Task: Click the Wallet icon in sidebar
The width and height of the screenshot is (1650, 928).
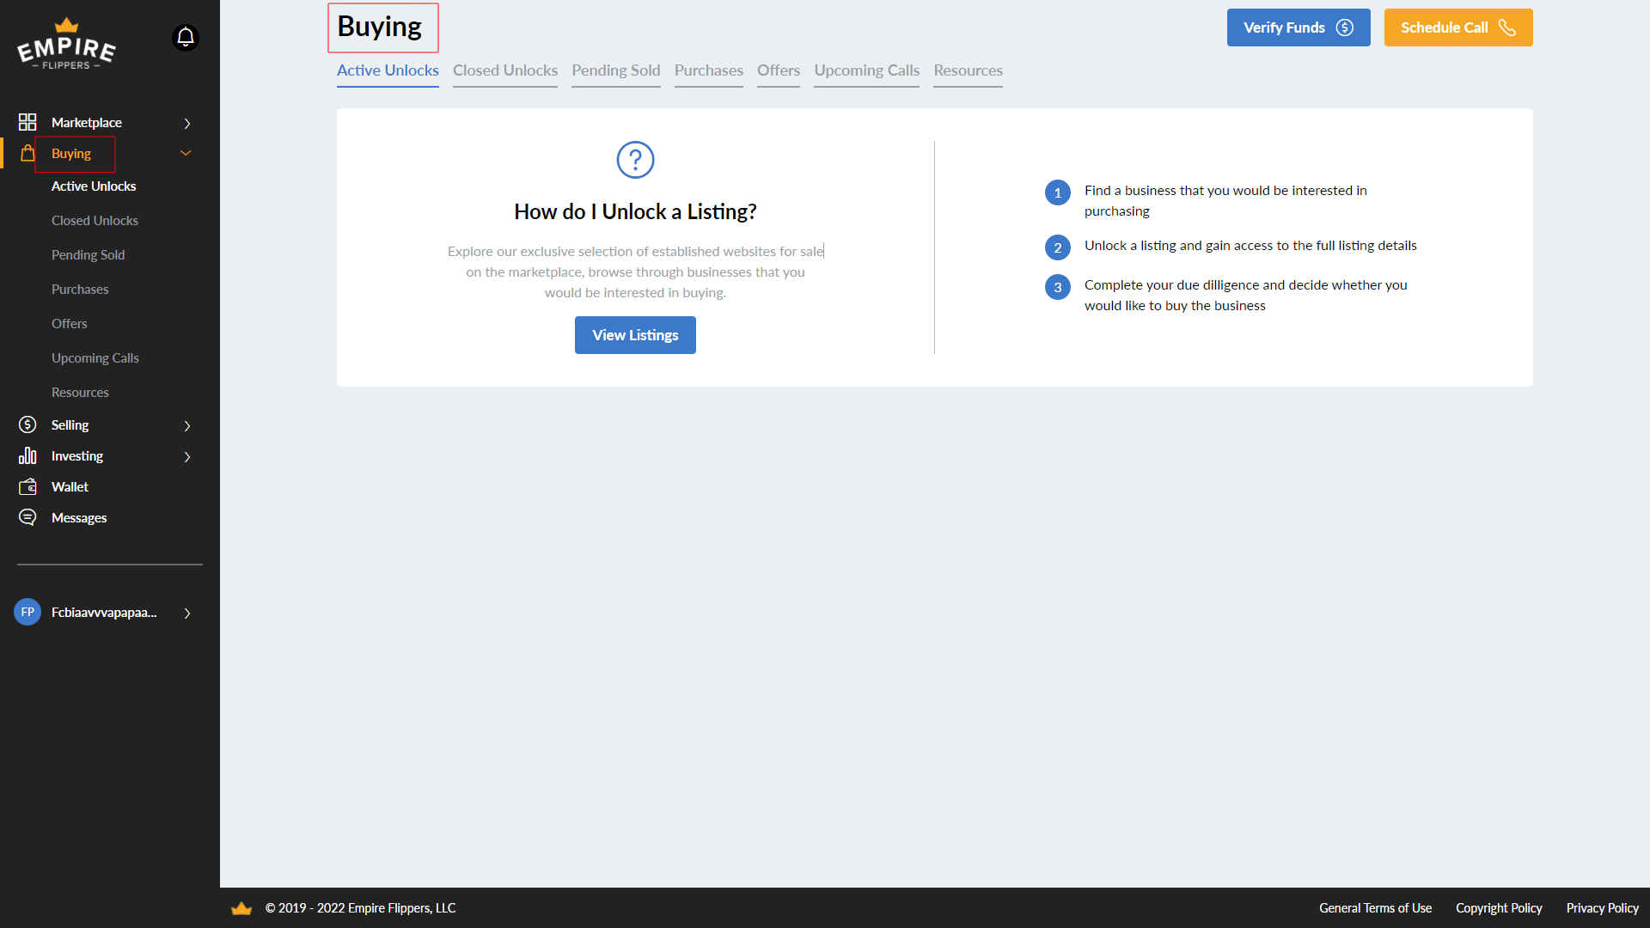Action: 27,486
